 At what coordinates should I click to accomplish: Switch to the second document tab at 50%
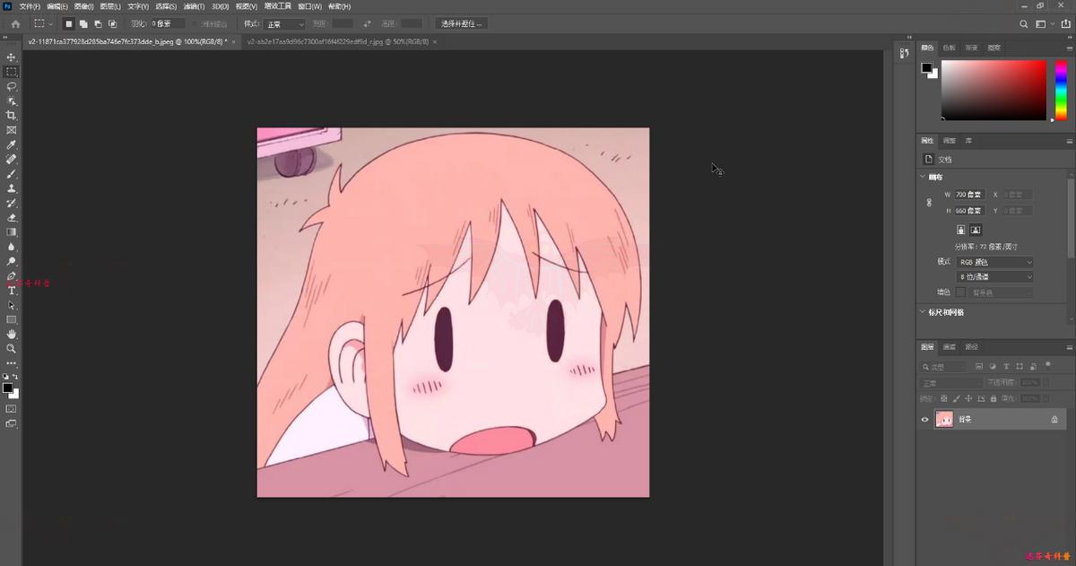click(x=338, y=41)
